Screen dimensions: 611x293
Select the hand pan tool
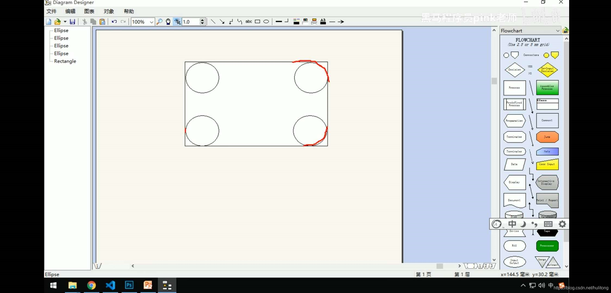[168, 22]
